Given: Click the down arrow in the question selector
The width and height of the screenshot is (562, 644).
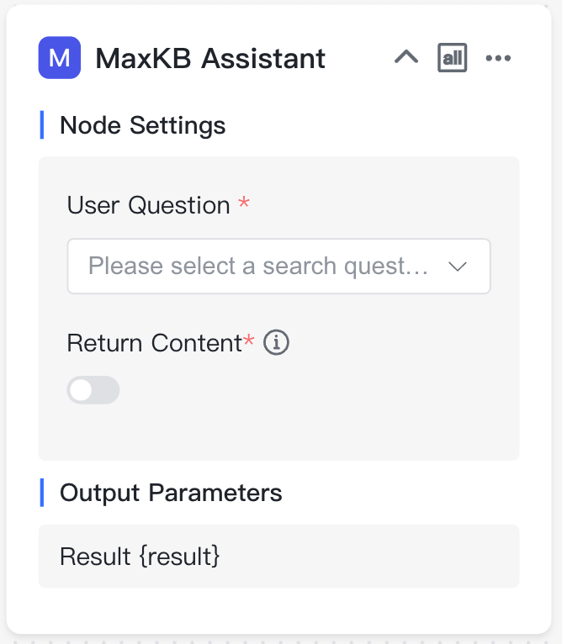Looking at the screenshot, I should pos(458,267).
